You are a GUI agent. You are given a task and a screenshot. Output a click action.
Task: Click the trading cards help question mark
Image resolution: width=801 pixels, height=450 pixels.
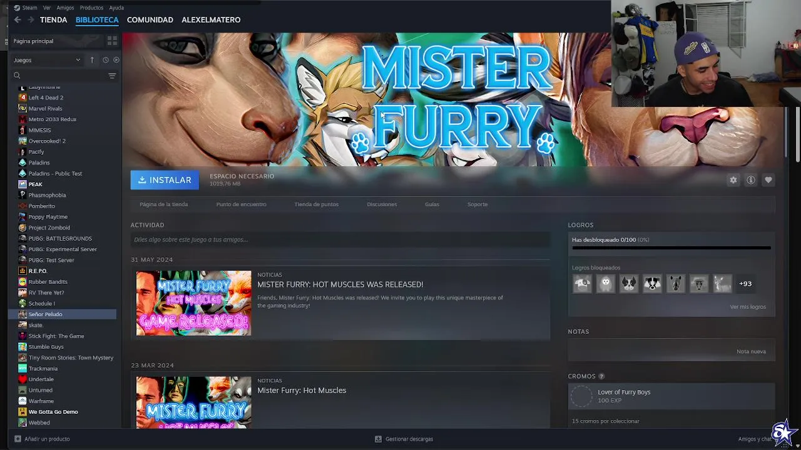click(601, 376)
